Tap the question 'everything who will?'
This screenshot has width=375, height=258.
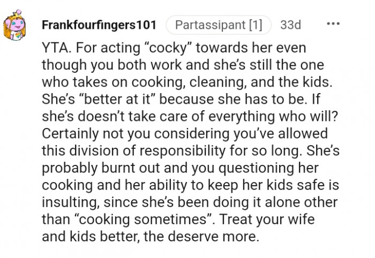coord(273,117)
